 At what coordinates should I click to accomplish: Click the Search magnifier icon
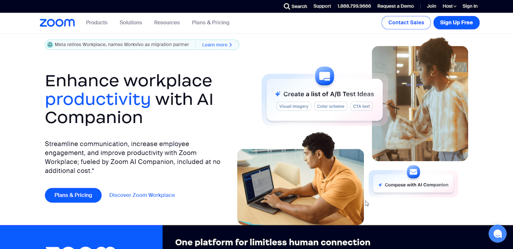point(287,6)
